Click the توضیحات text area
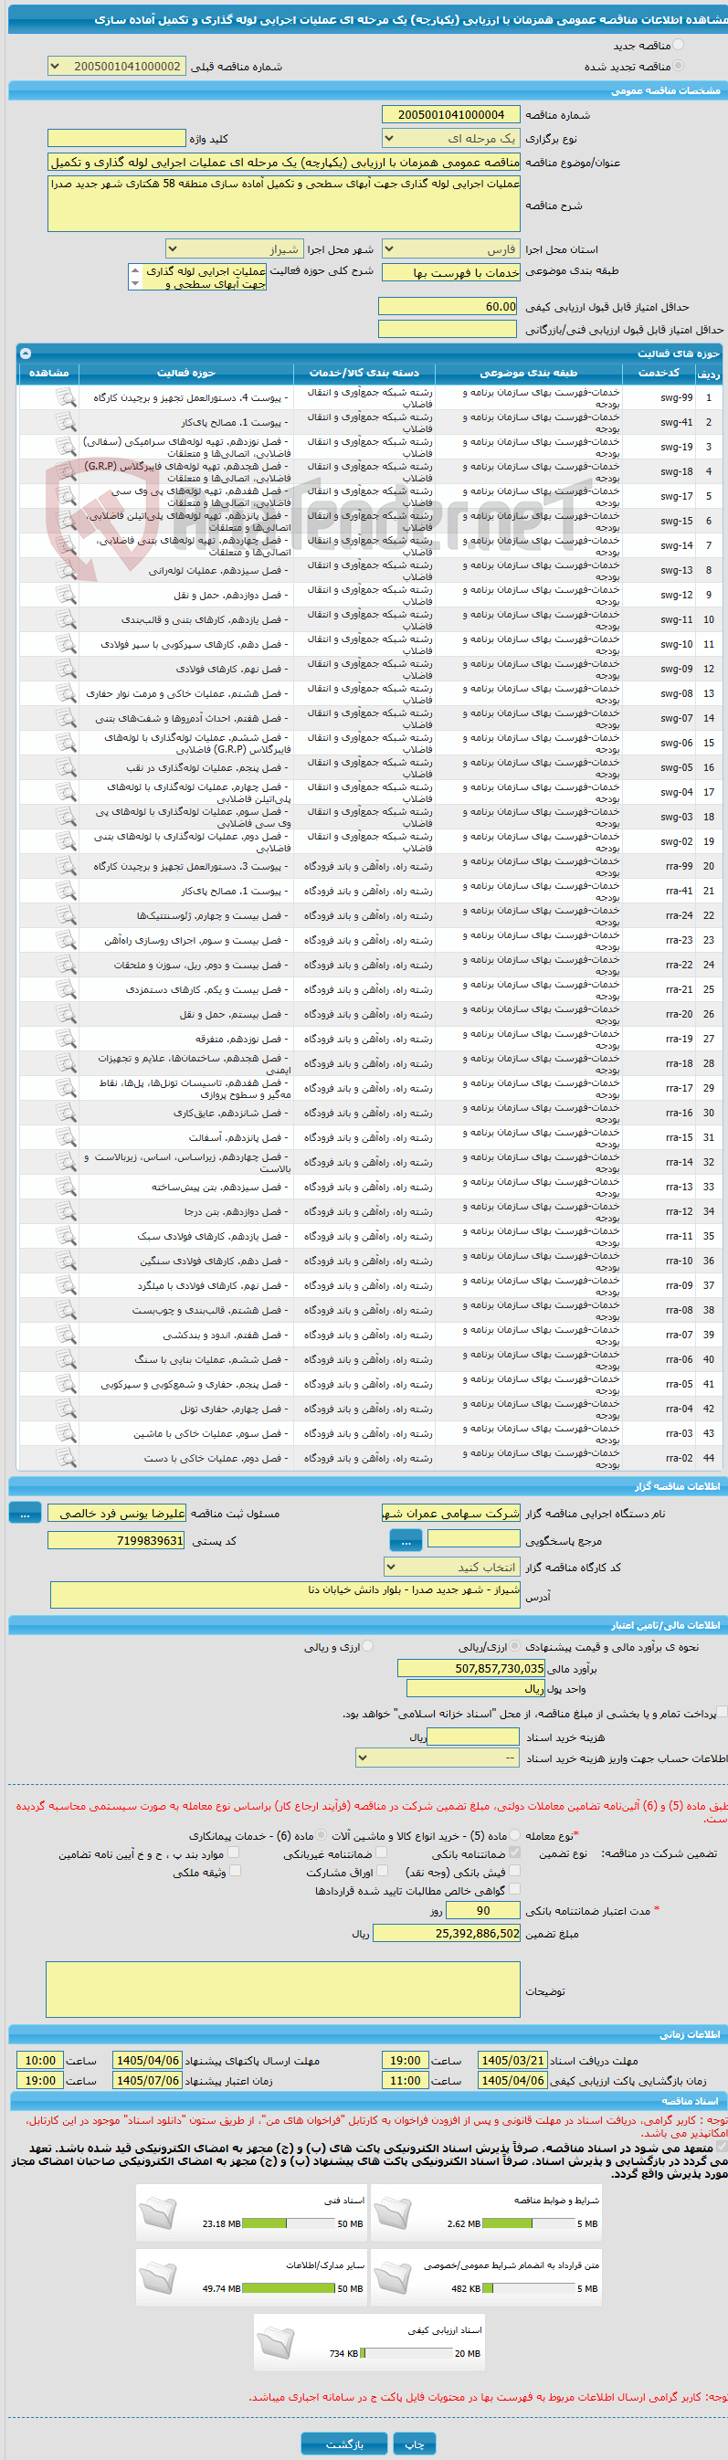Screen dimensions: 728x2460 [x=283, y=1990]
